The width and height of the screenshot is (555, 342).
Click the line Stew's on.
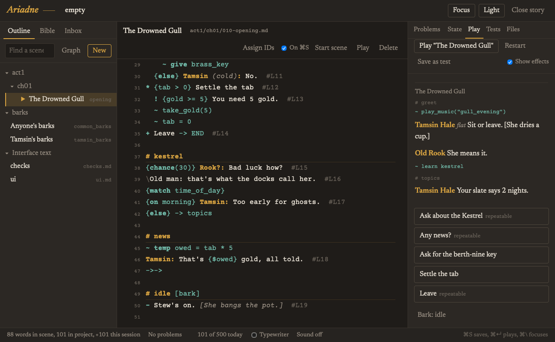tap(226, 306)
